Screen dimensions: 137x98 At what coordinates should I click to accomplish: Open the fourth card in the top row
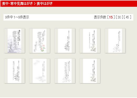click(90, 41)
